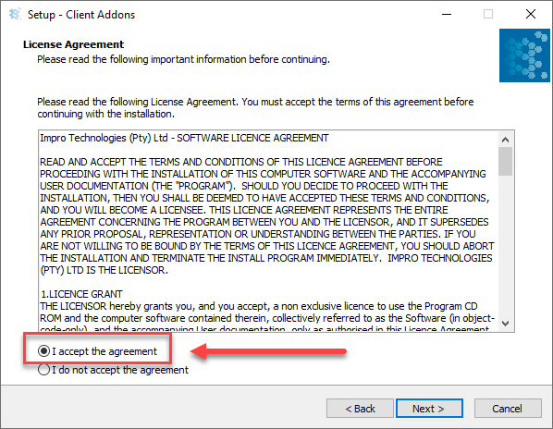Click the '1.LICENCE GRANT' line in the licence text

pos(81,294)
